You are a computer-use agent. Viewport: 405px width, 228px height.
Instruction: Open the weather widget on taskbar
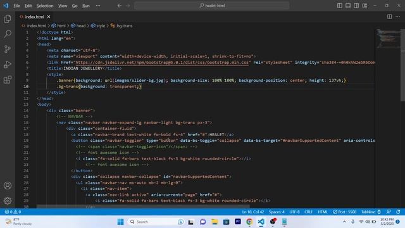[18, 222]
